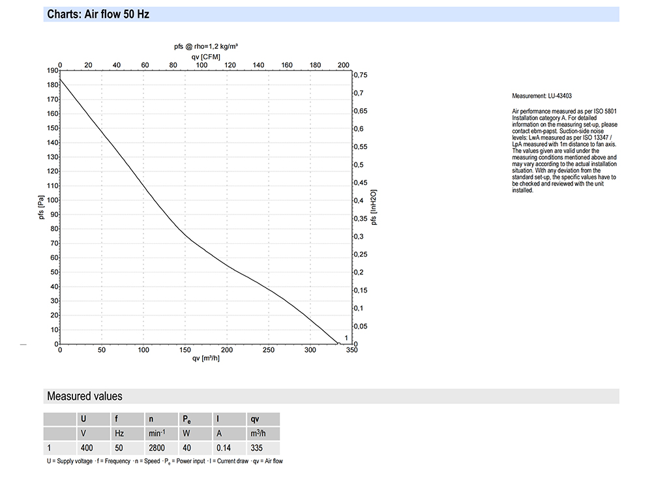Click the "min-1" unit cell in table
Screen dimensions: 652x479
(x=156, y=434)
